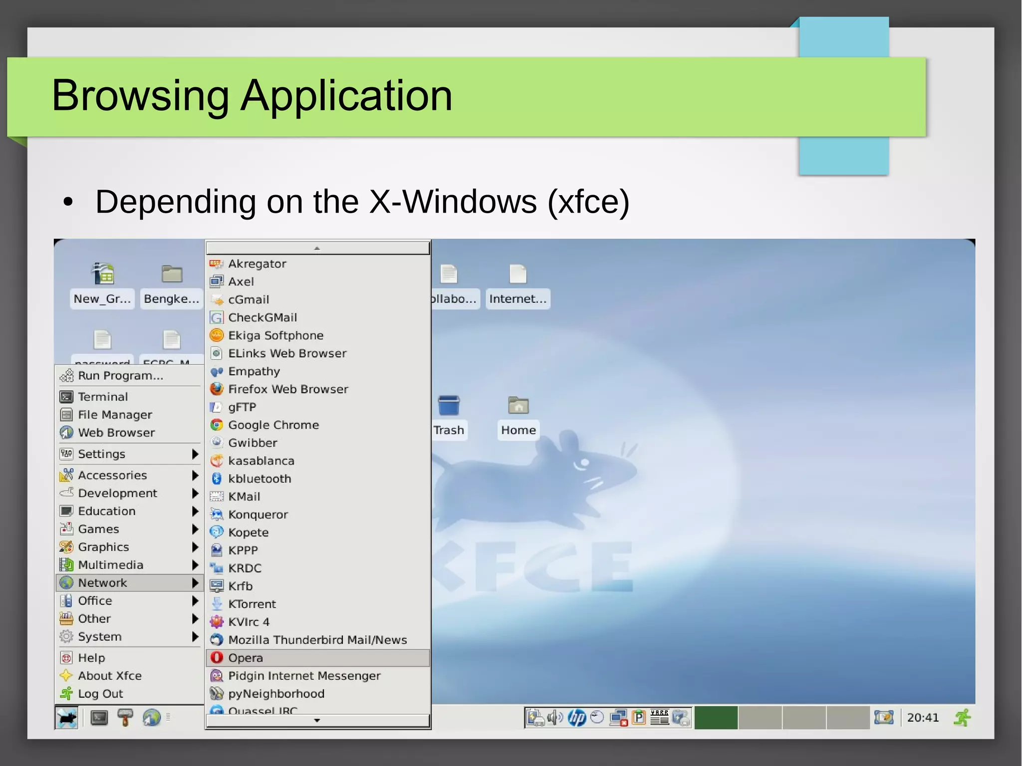
Task: Open Help from the Xfce menu
Action: (129, 658)
